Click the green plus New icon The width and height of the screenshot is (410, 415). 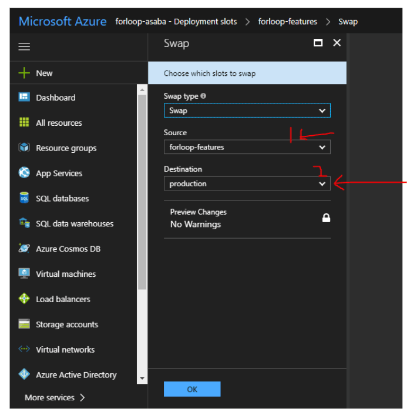pos(24,73)
